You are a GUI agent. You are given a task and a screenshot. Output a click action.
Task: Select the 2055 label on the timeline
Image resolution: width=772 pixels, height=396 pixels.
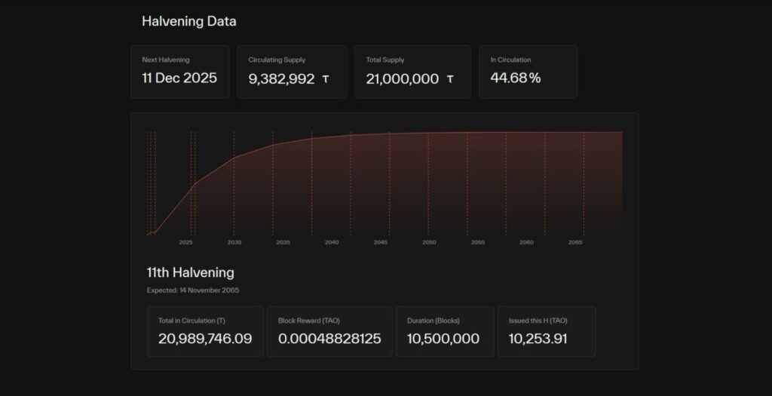click(478, 242)
